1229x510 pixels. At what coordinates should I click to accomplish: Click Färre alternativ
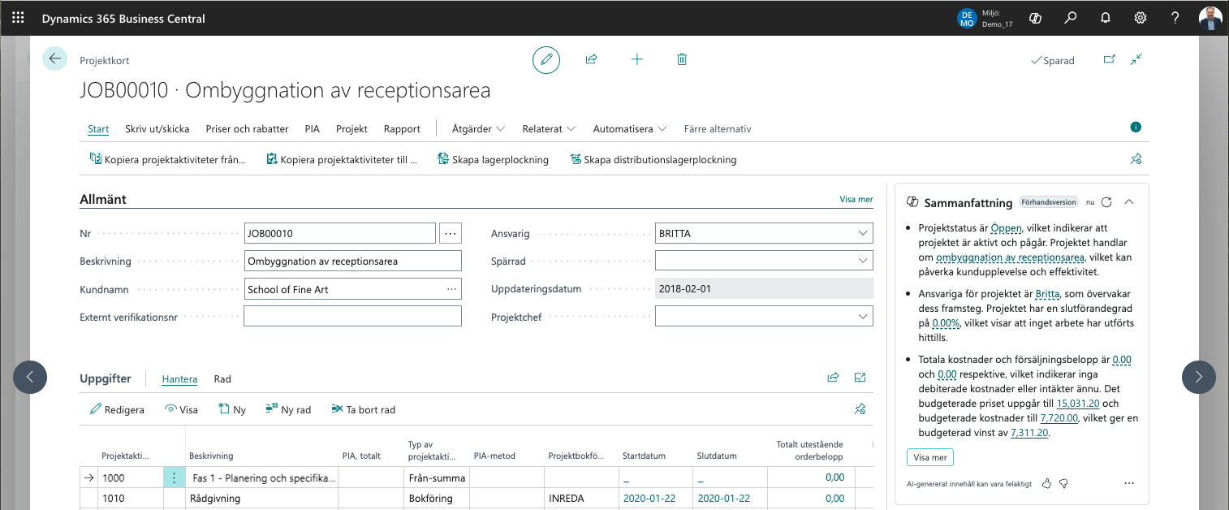(718, 128)
